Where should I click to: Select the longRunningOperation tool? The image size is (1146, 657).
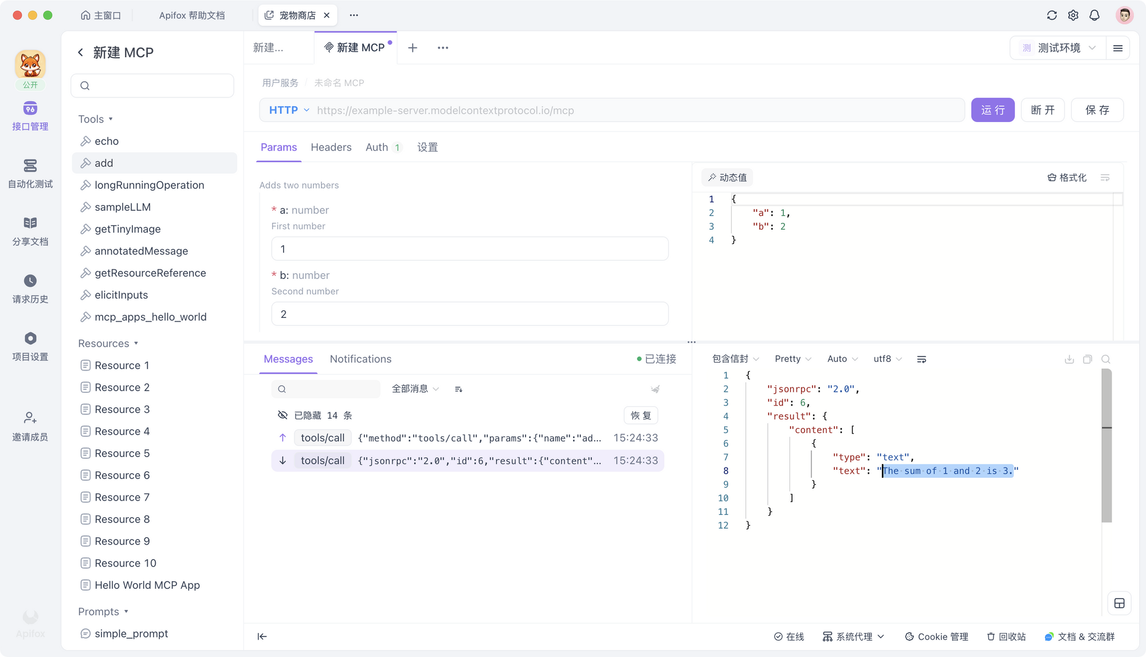click(149, 185)
